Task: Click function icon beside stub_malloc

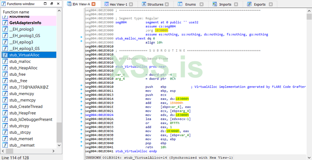Action: coord(5,61)
